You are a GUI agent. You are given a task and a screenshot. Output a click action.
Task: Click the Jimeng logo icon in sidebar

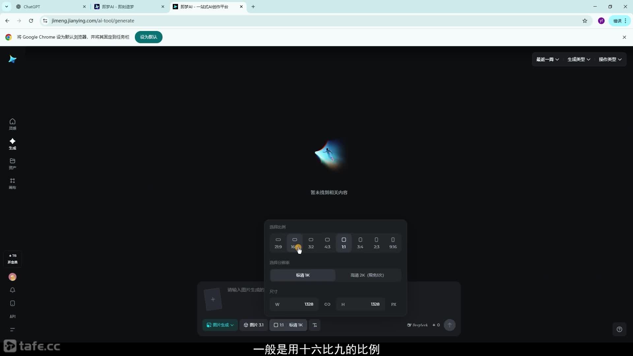[x=13, y=59]
